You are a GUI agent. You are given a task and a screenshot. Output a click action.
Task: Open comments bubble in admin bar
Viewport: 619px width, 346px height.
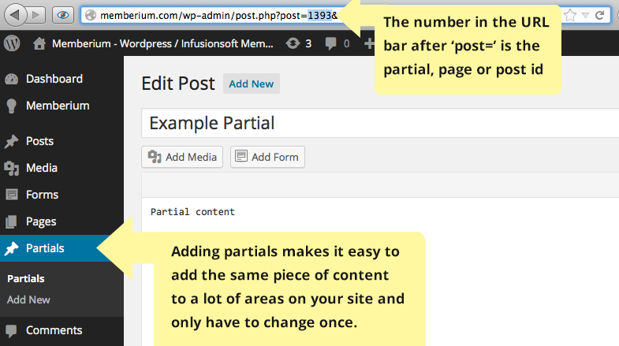(x=337, y=43)
